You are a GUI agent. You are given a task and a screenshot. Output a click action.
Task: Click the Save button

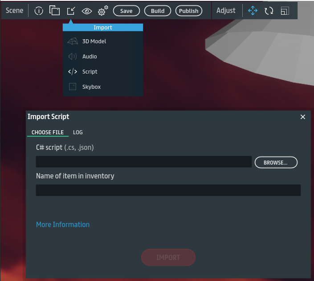click(126, 11)
